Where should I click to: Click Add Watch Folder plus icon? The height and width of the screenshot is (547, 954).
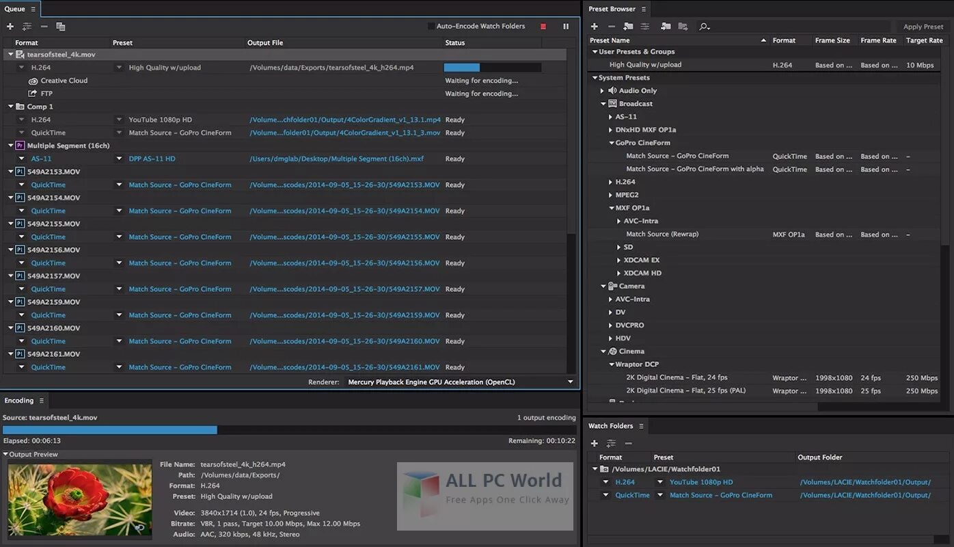coord(595,444)
